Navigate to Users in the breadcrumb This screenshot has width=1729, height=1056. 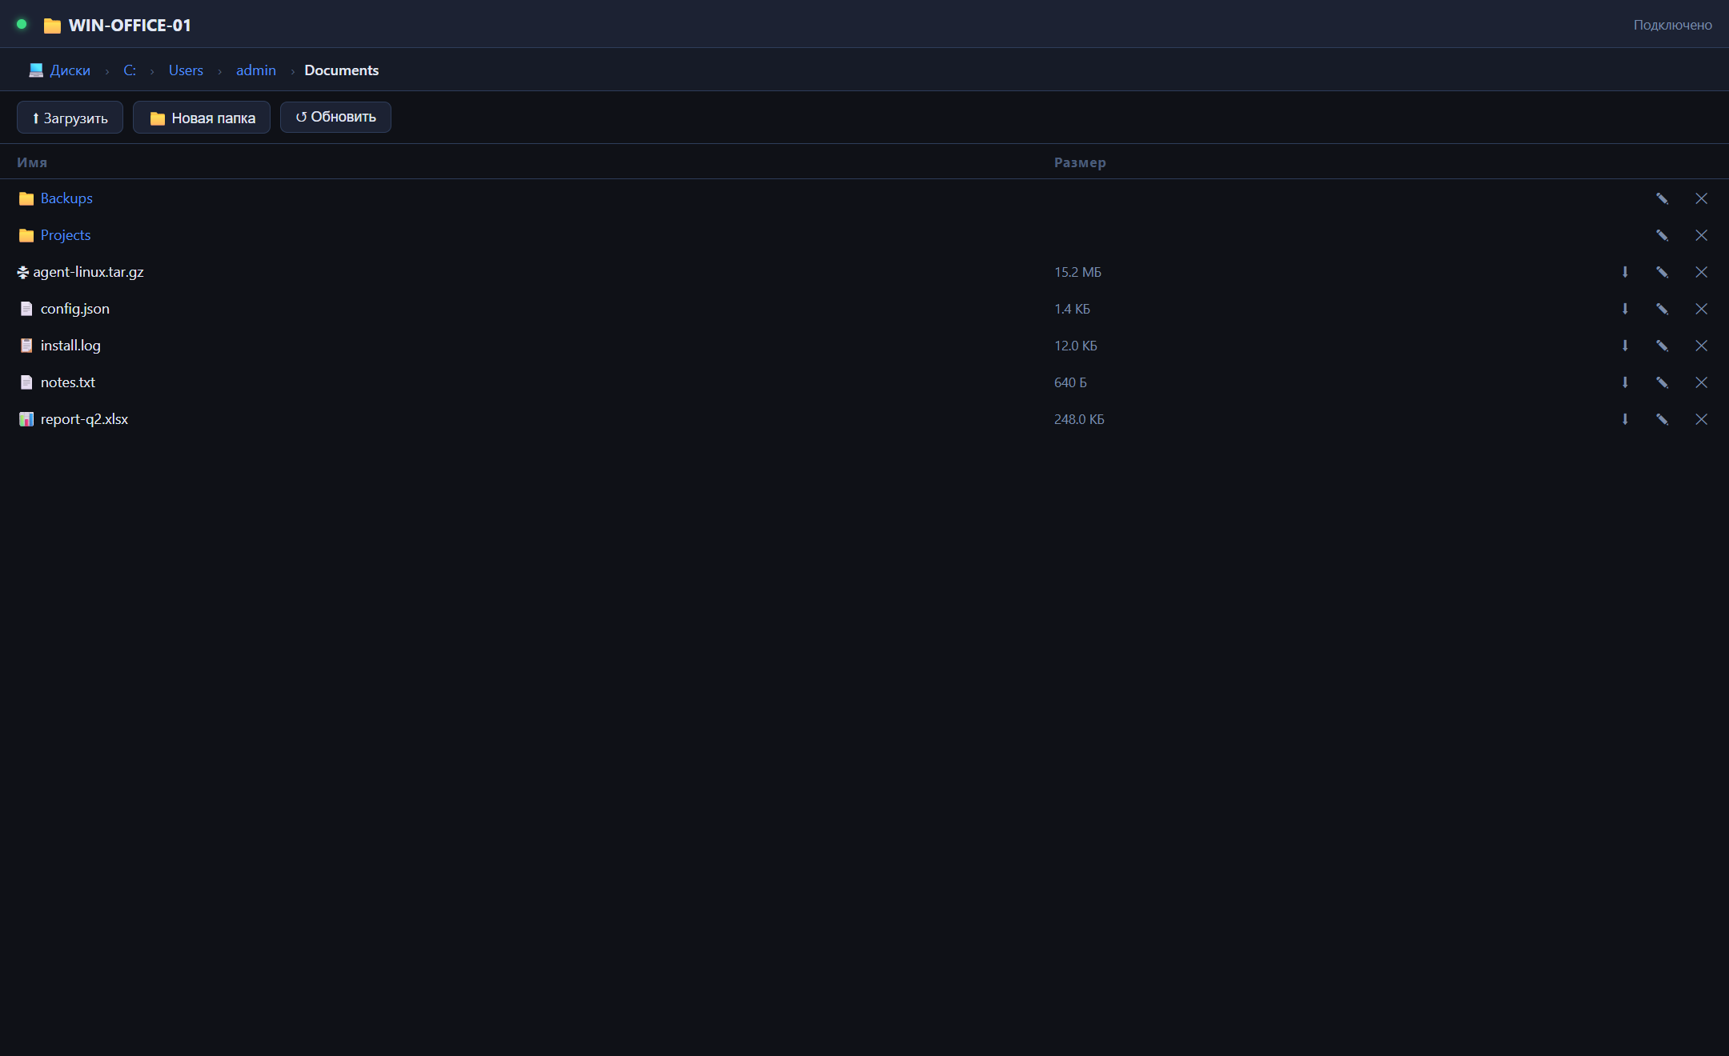186,70
